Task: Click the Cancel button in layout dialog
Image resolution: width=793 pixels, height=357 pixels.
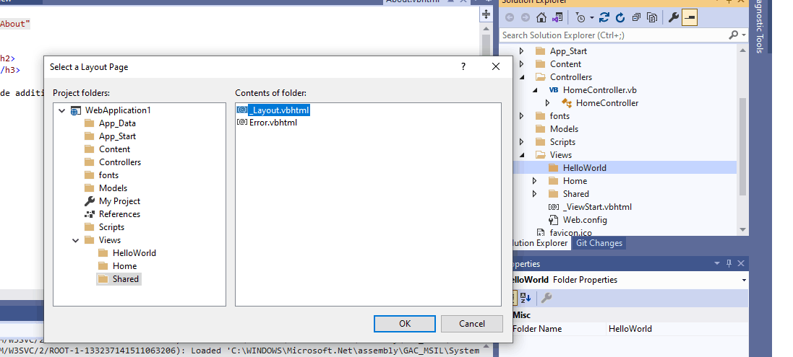Action: point(472,324)
